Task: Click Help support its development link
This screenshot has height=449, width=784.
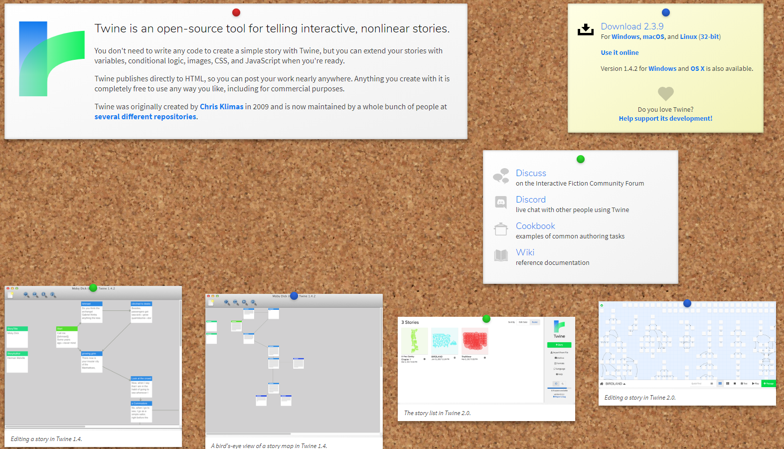Action: tap(665, 119)
